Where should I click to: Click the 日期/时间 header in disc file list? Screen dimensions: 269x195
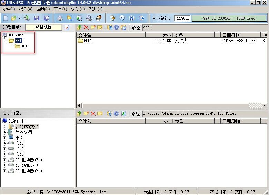click(x=240, y=35)
